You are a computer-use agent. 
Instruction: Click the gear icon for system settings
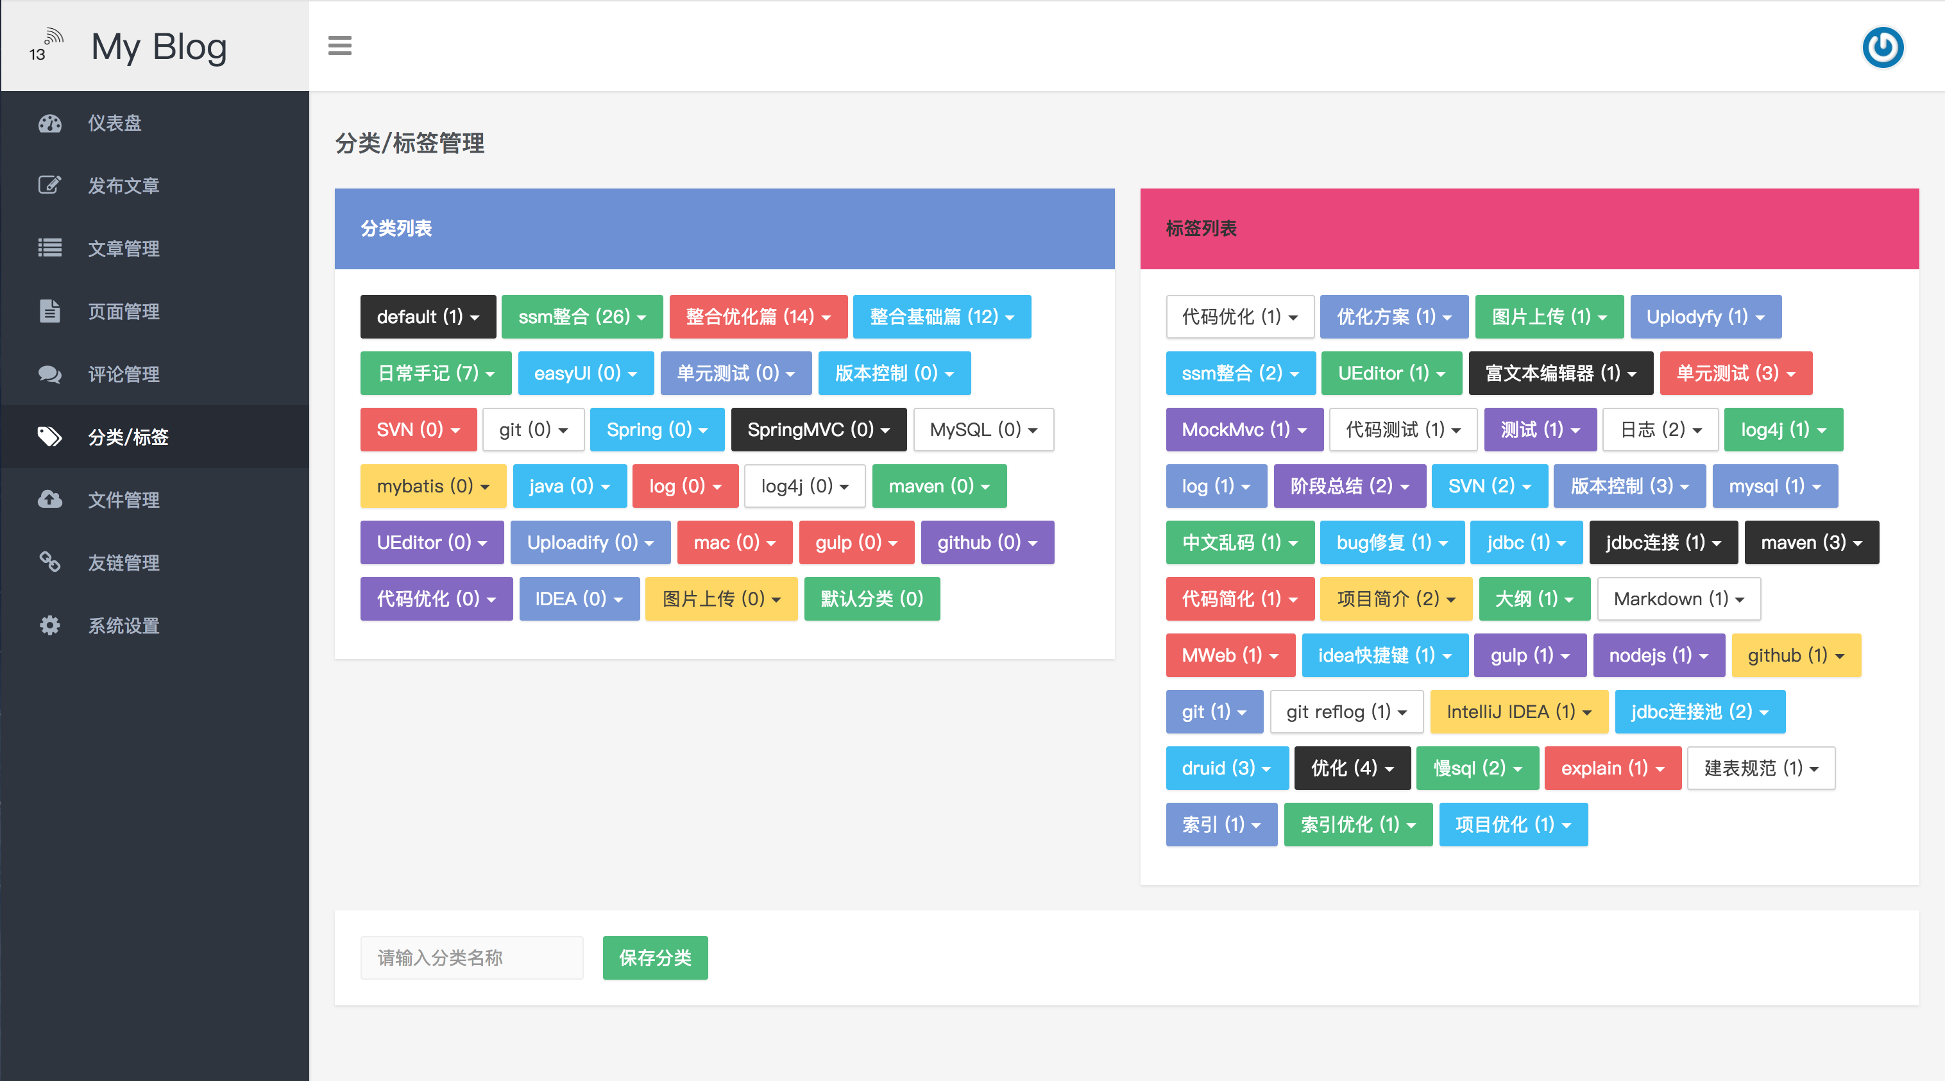coord(50,625)
